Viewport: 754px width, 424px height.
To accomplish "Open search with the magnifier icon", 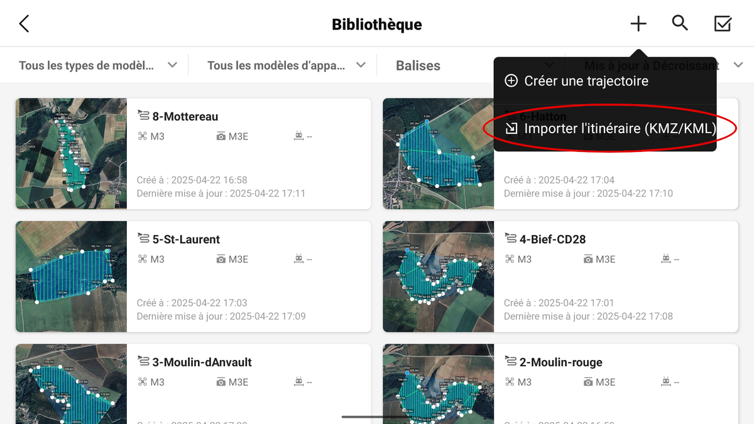I will [680, 23].
